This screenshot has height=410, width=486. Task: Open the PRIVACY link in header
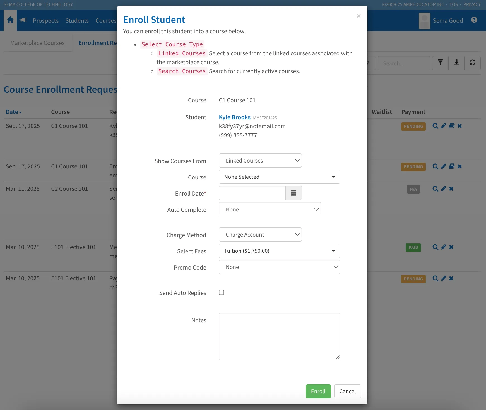[x=472, y=4]
